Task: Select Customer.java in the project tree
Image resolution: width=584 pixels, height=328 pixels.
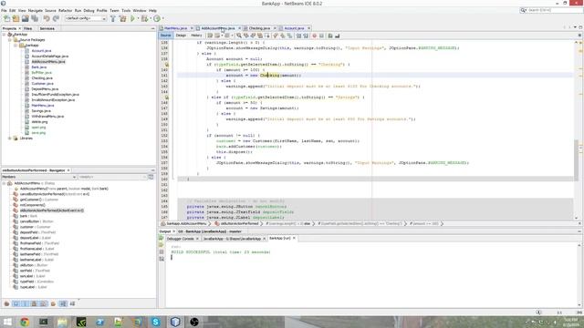Action: 43,83
